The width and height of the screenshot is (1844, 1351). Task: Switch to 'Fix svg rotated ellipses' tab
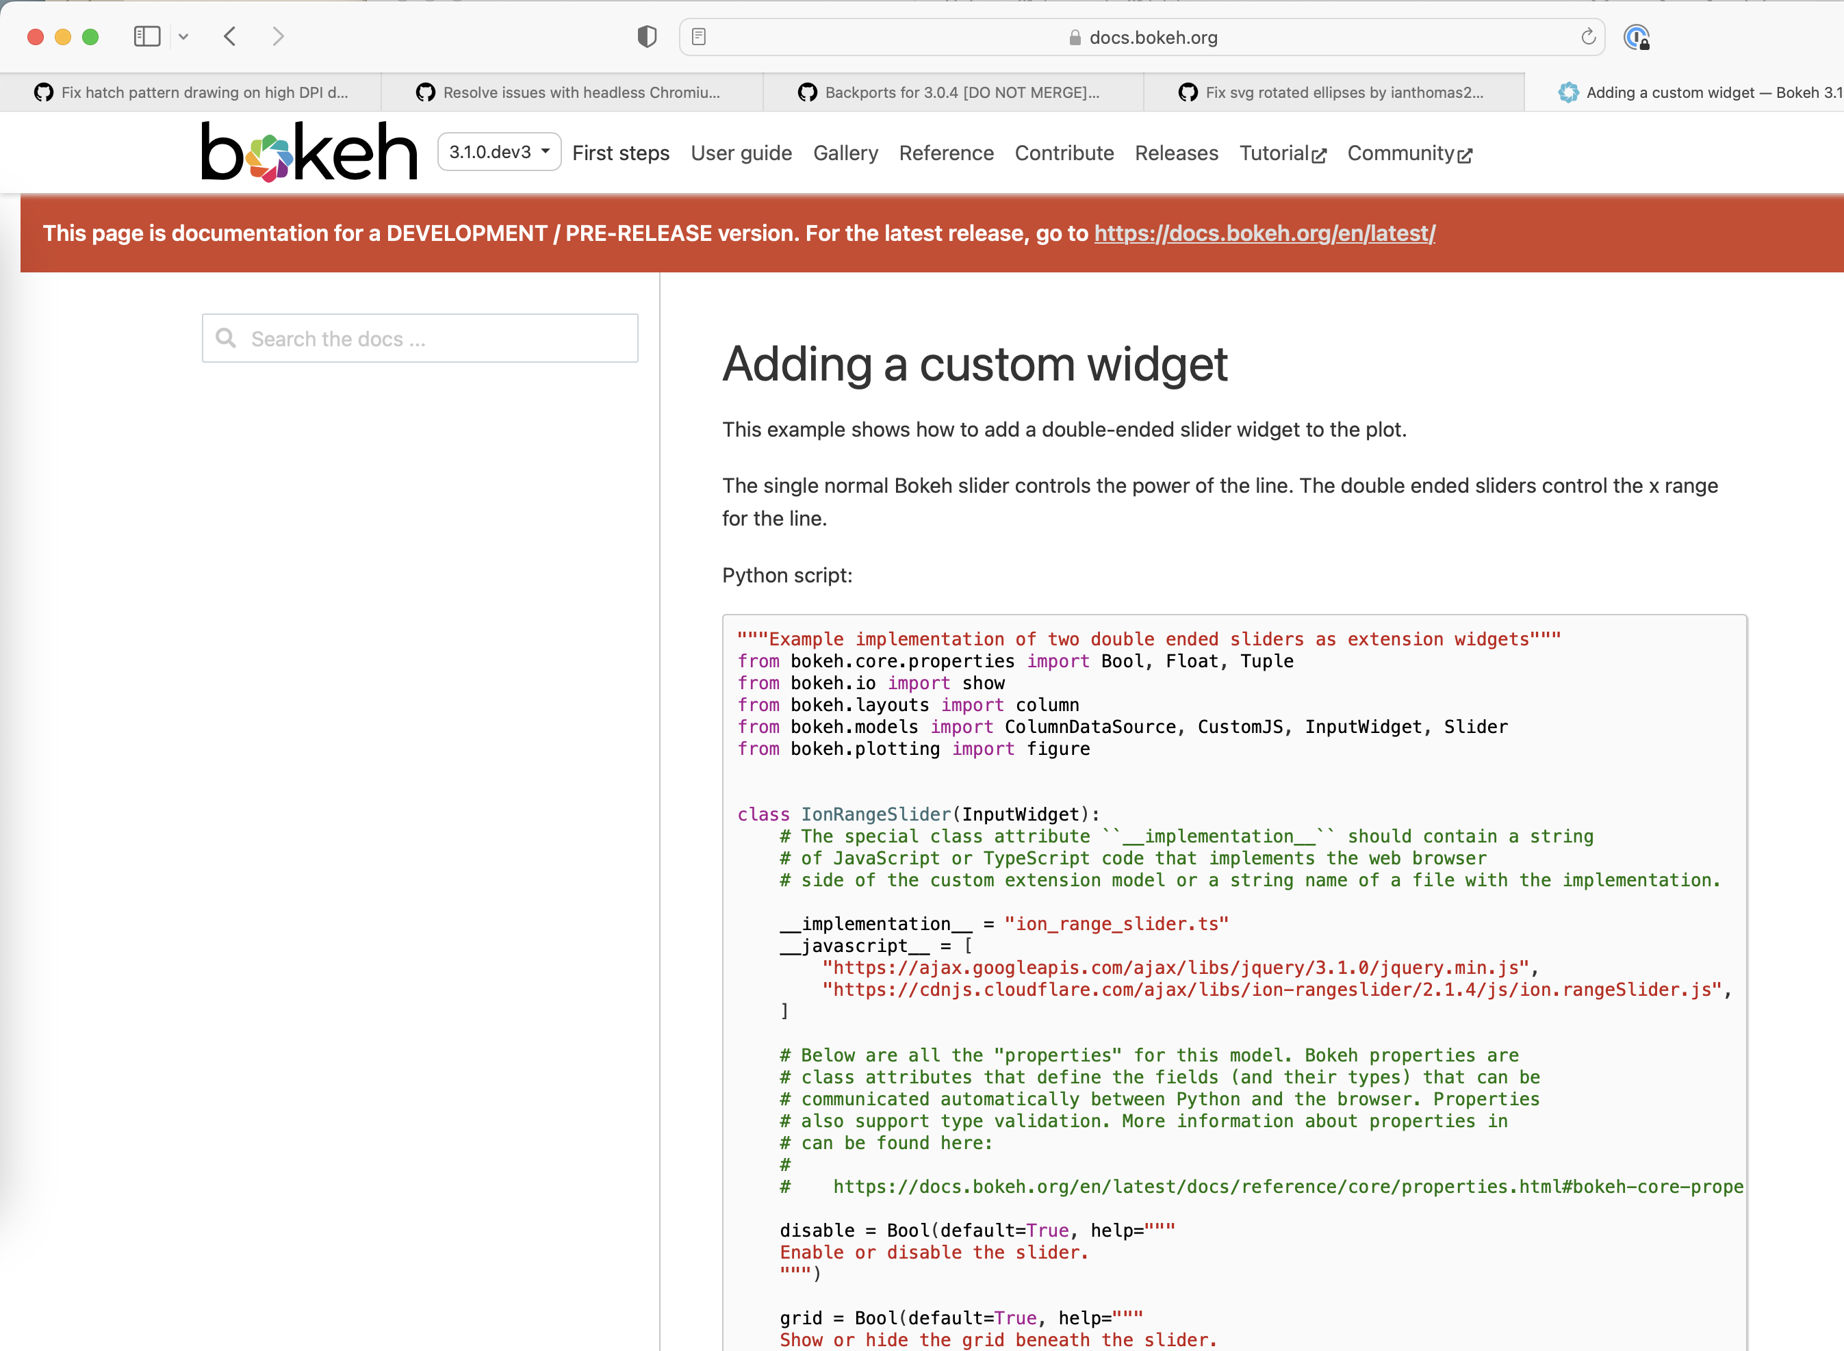tap(1334, 92)
